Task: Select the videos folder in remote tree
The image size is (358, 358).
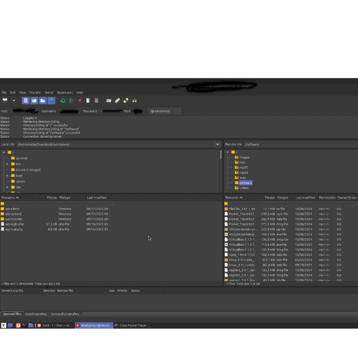Action: [x=244, y=188]
